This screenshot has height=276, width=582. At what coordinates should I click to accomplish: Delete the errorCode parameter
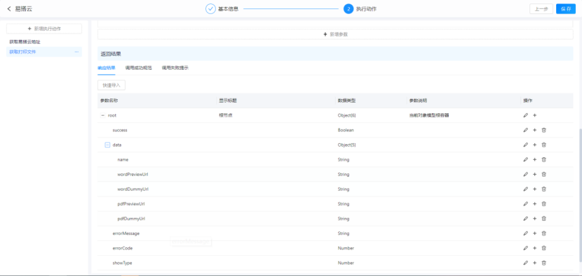pos(543,248)
